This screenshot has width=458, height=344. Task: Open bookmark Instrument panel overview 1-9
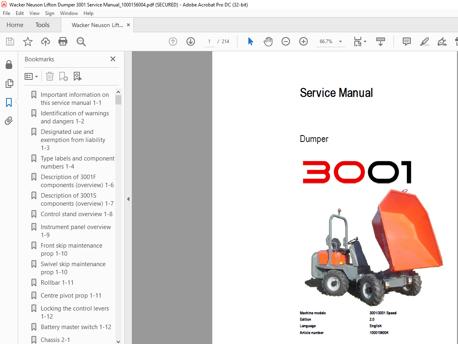pos(76,231)
